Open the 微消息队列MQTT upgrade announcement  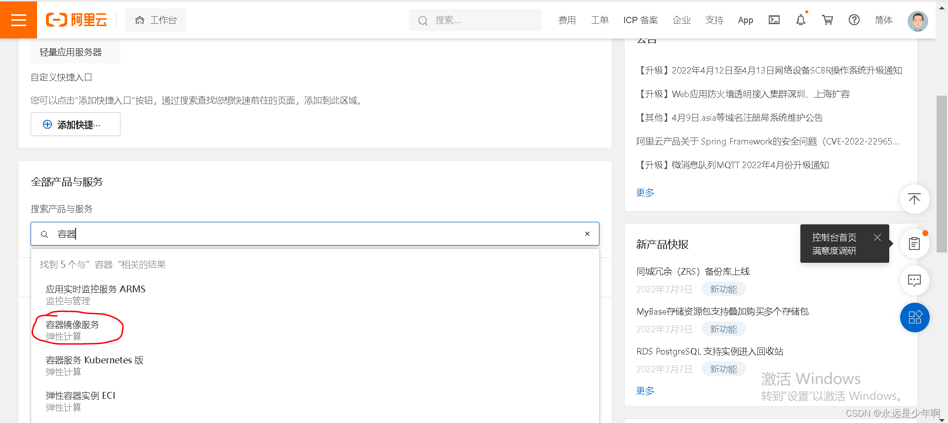[x=732, y=165]
